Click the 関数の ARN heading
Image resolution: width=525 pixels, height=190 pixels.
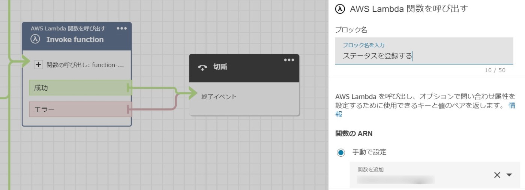pyautogui.click(x=354, y=133)
